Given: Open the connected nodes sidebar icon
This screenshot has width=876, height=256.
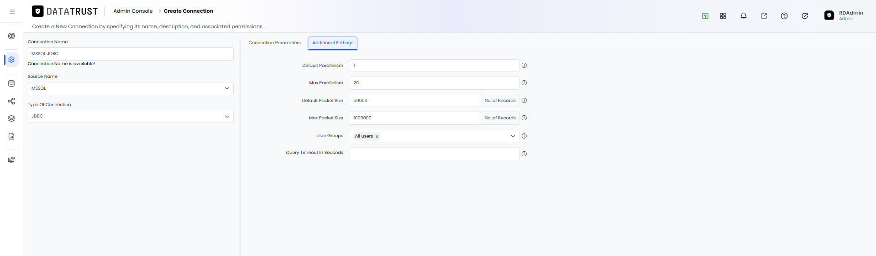Looking at the screenshot, I should click(x=11, y=101).
